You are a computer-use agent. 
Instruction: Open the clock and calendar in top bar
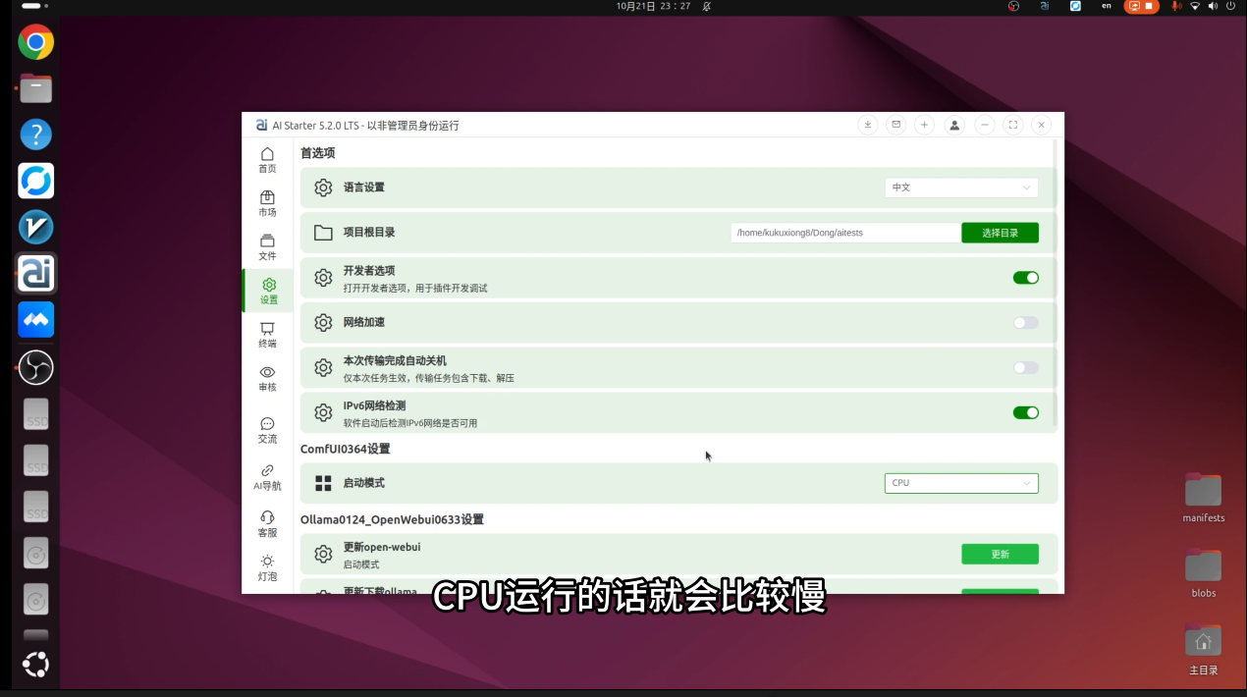tap(653, 6)
